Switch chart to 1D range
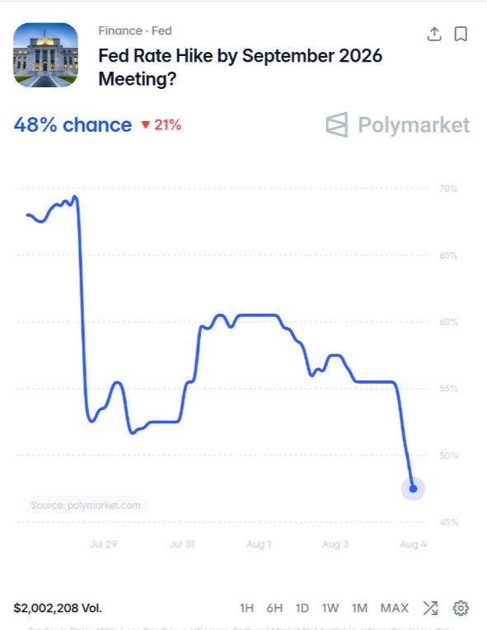The width and height of the screenshot is (487, 630). [302, 608]
